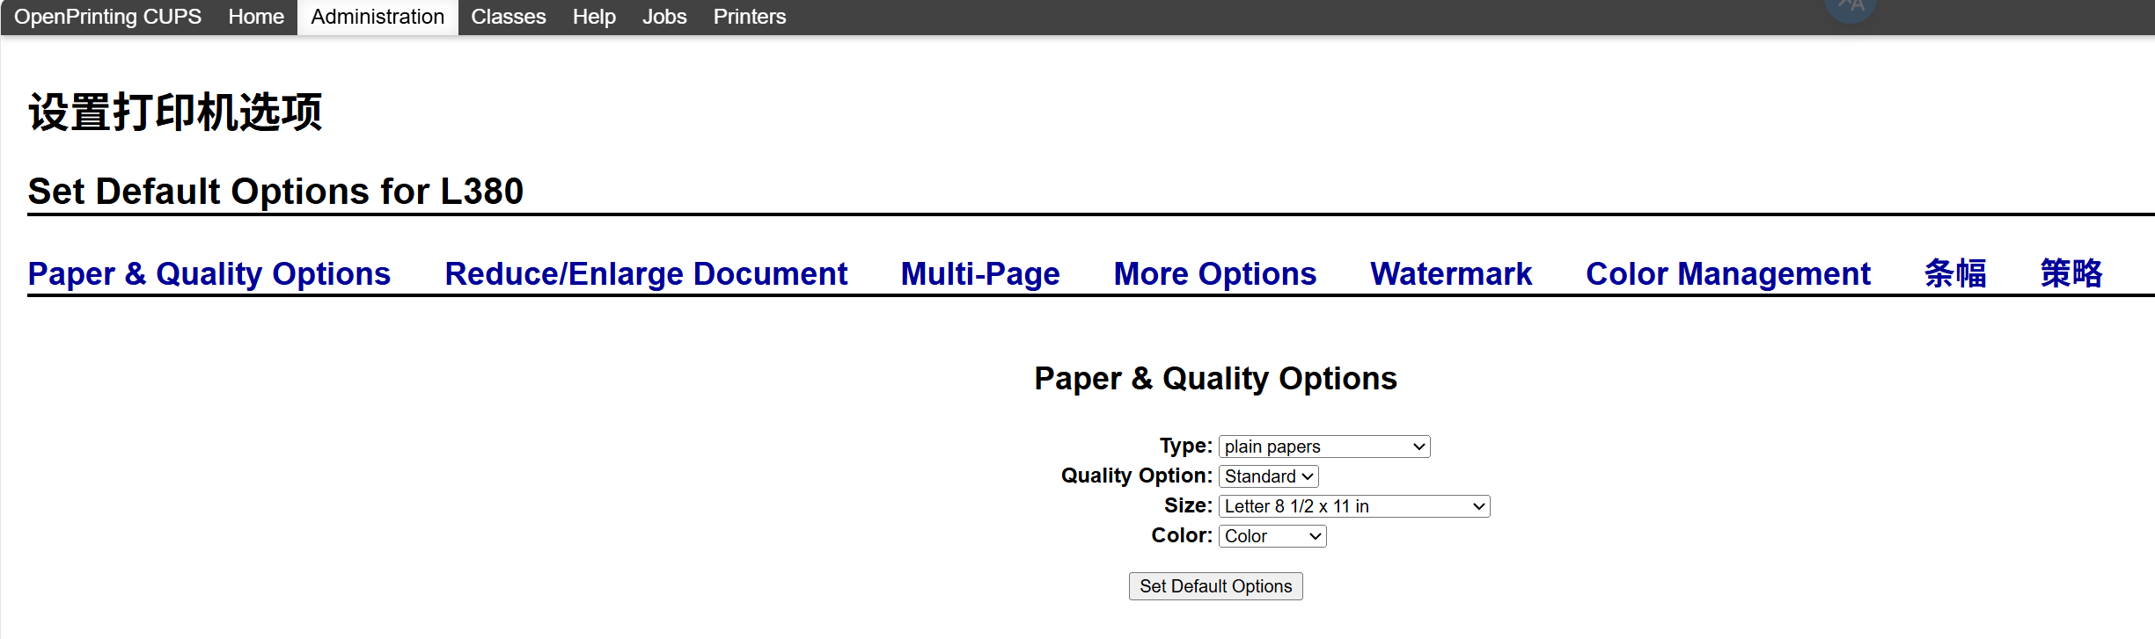Navigate to the Printers page
This screenshot has height=639, width=2155.
tap(749, 17)
